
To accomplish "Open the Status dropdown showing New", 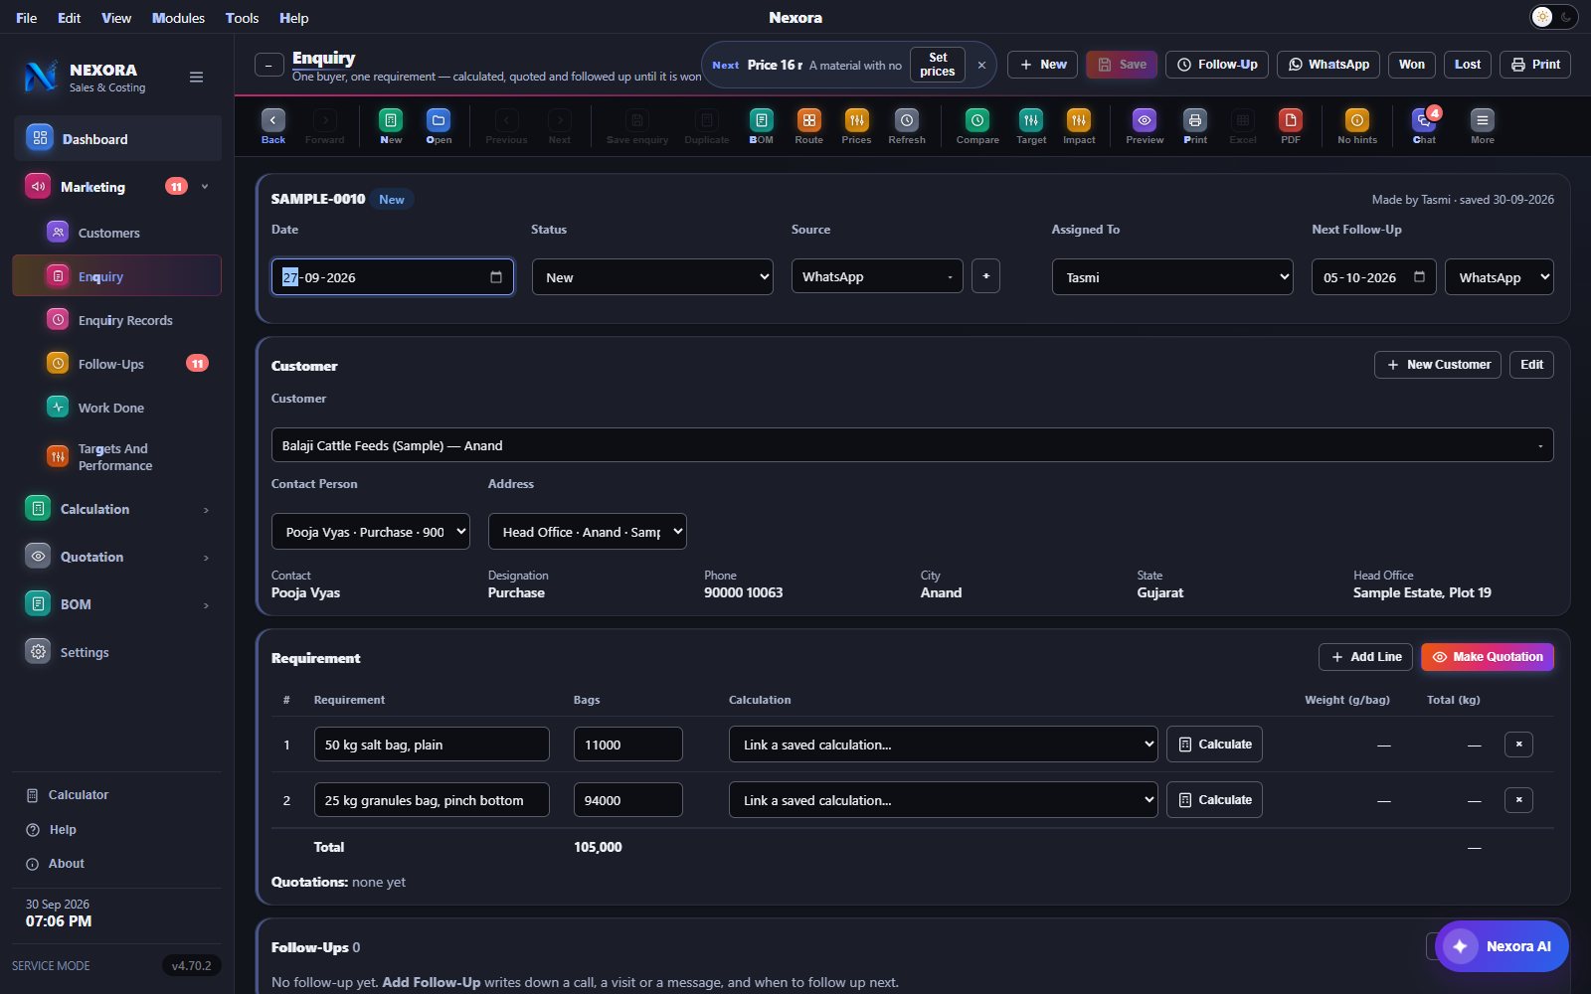I will coord(652,277).
